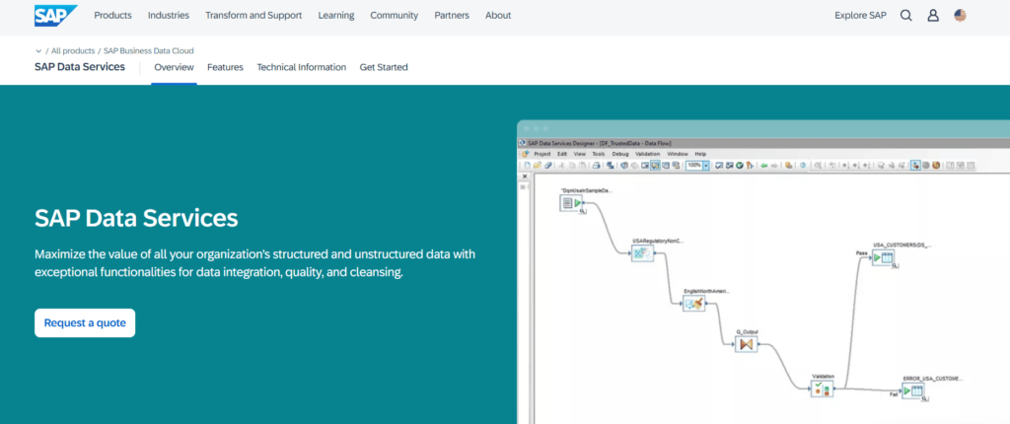The height and width of the screenshot is (424, 1010).
Task: Open View menu in Designer screenshot
Action: tap(580, 154)
